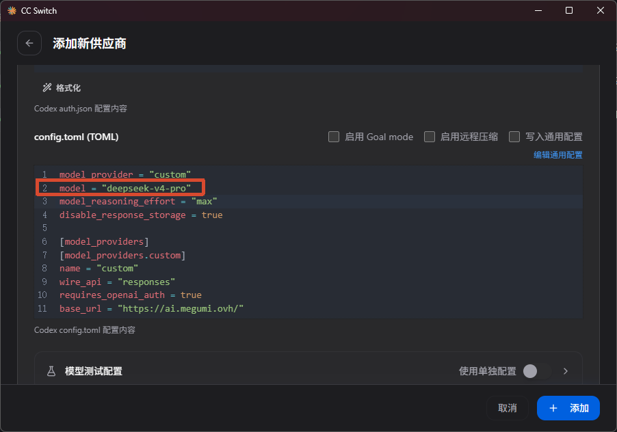This screenshot has height=432, width=617.
Task: Expand the 模型测试配置 chevron arrow
Action: coord(566,371)
